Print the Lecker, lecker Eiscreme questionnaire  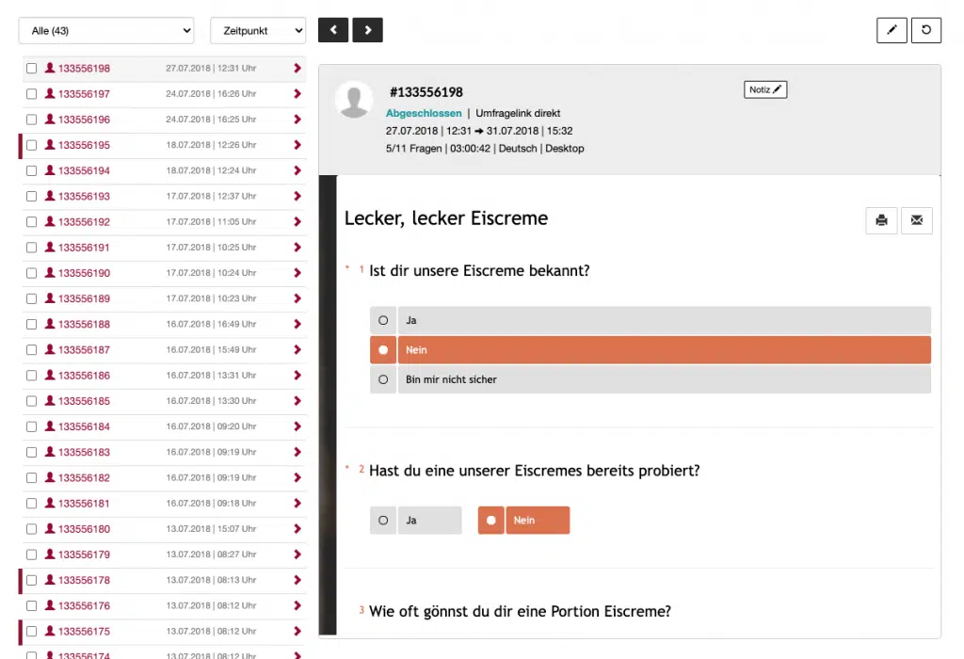click(881, 220)
